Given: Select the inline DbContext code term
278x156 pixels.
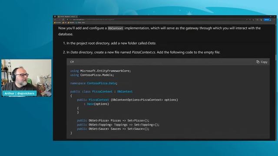Looking at the screenshot, I should [x=116, y=28].
